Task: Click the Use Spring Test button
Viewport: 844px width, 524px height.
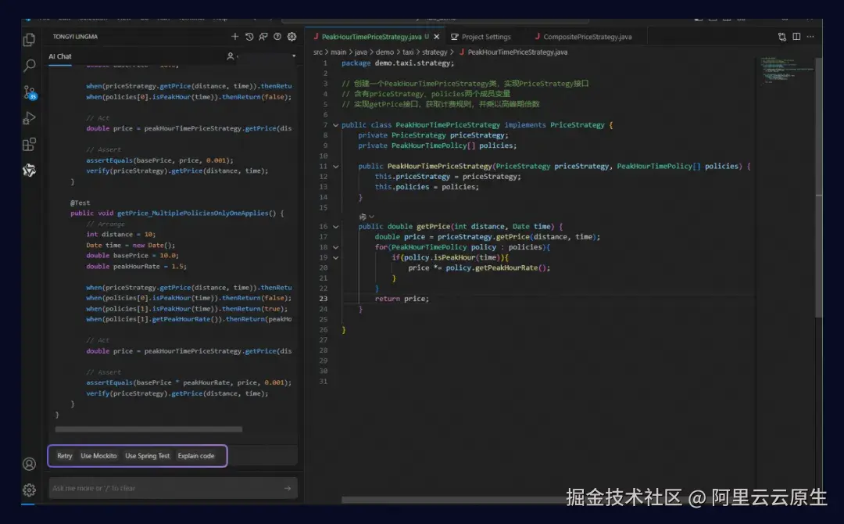Action: click(148, 456)
